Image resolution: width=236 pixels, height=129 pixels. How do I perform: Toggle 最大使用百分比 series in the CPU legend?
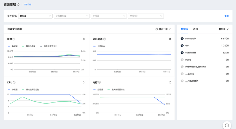pyautogui.click(x=30, y=90)
